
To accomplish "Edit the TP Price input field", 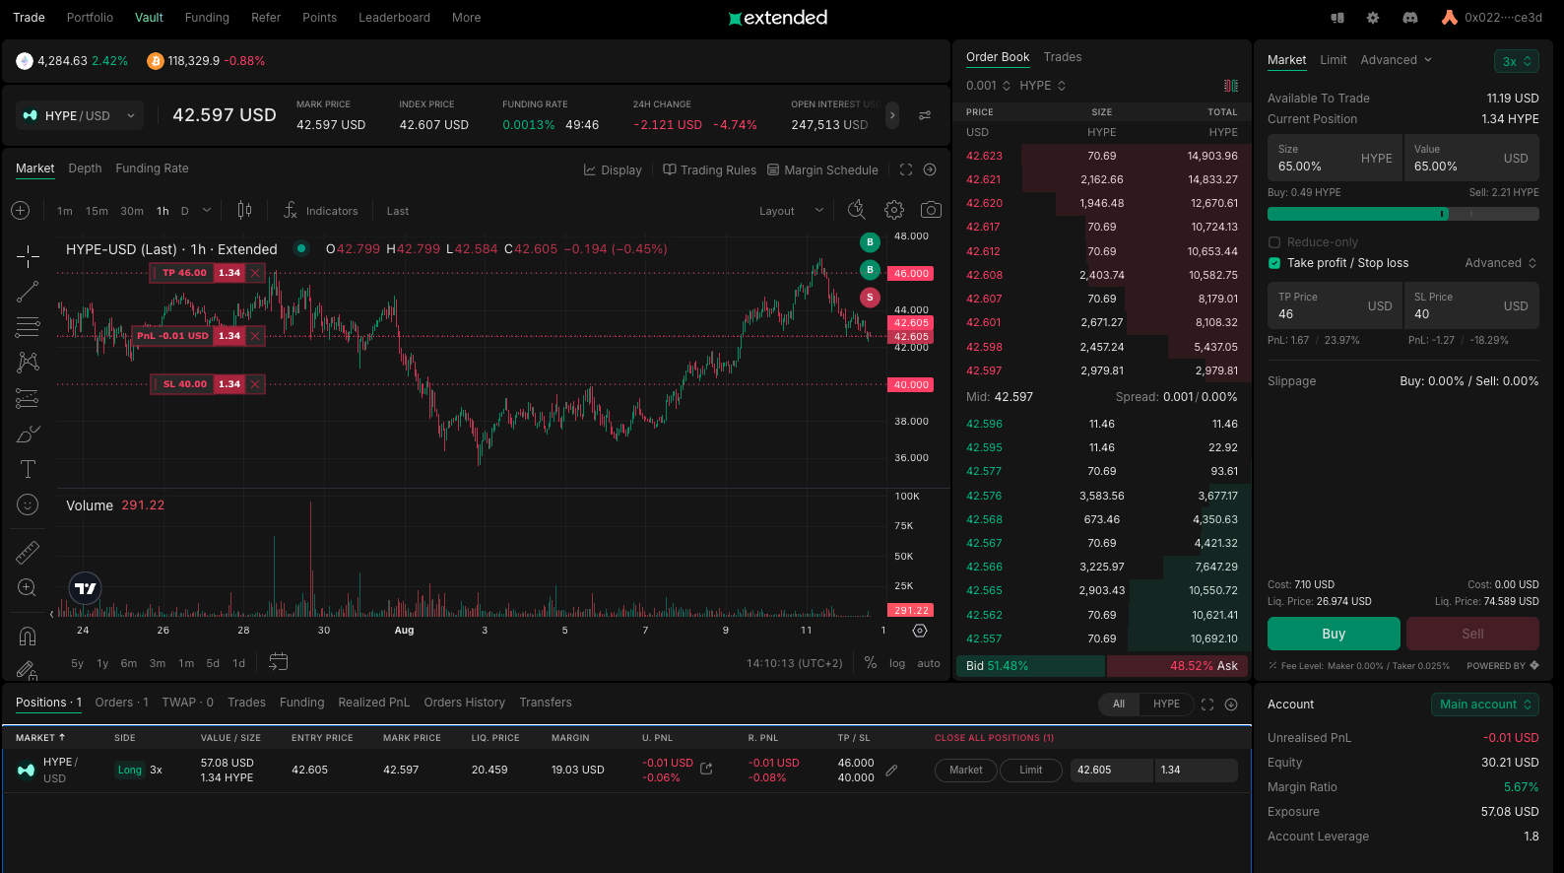I will click(1335, 305).
